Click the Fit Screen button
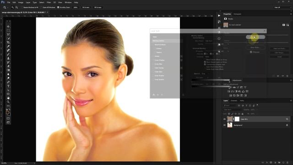The width and height of the screenshot is (293, 165). coord(86,7)
